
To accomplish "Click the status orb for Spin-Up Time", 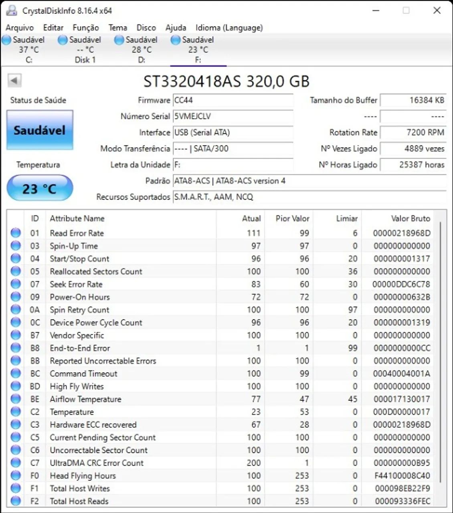I will click(16, 246).
